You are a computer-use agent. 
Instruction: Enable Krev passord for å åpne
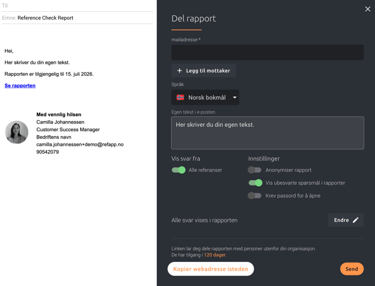tap(255, 196)
